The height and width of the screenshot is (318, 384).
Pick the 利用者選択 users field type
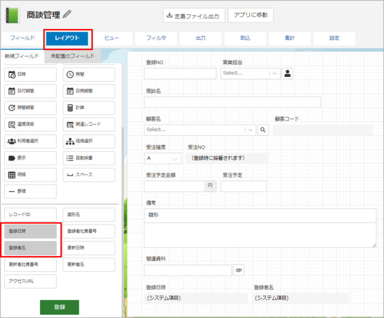[x=30, y=141]
